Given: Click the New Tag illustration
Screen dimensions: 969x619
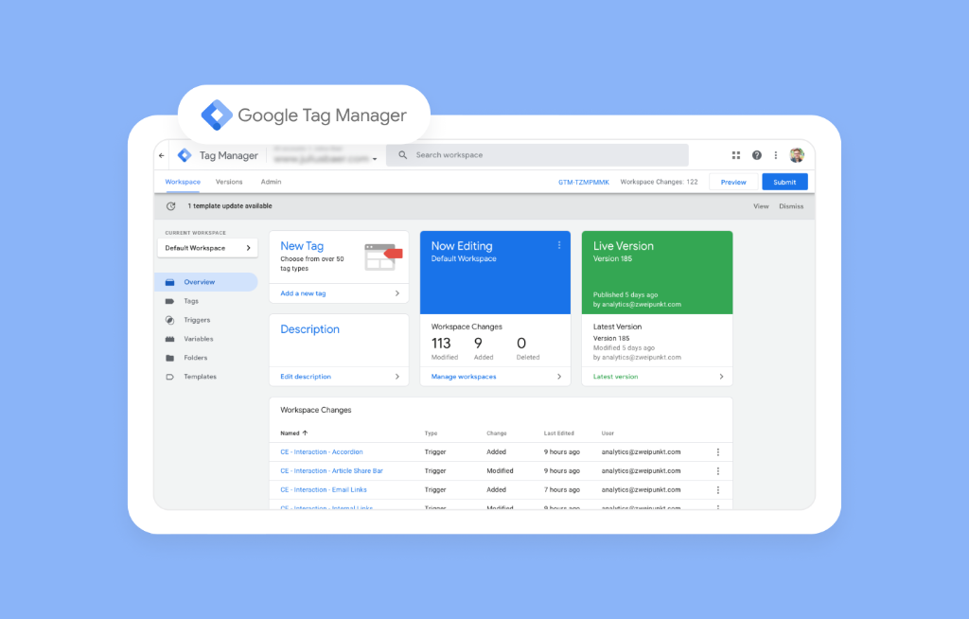Looking at the screenshot, I should [383, 256].
